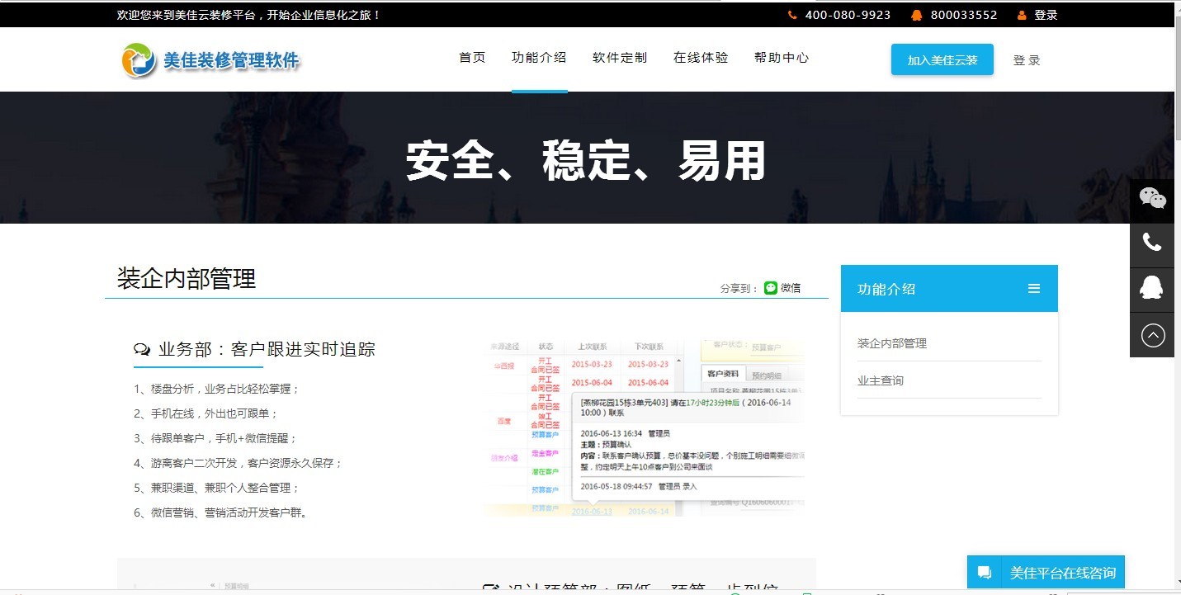
Task: Share the page using the 微信 share icon
Action: (x=770, y=286)
